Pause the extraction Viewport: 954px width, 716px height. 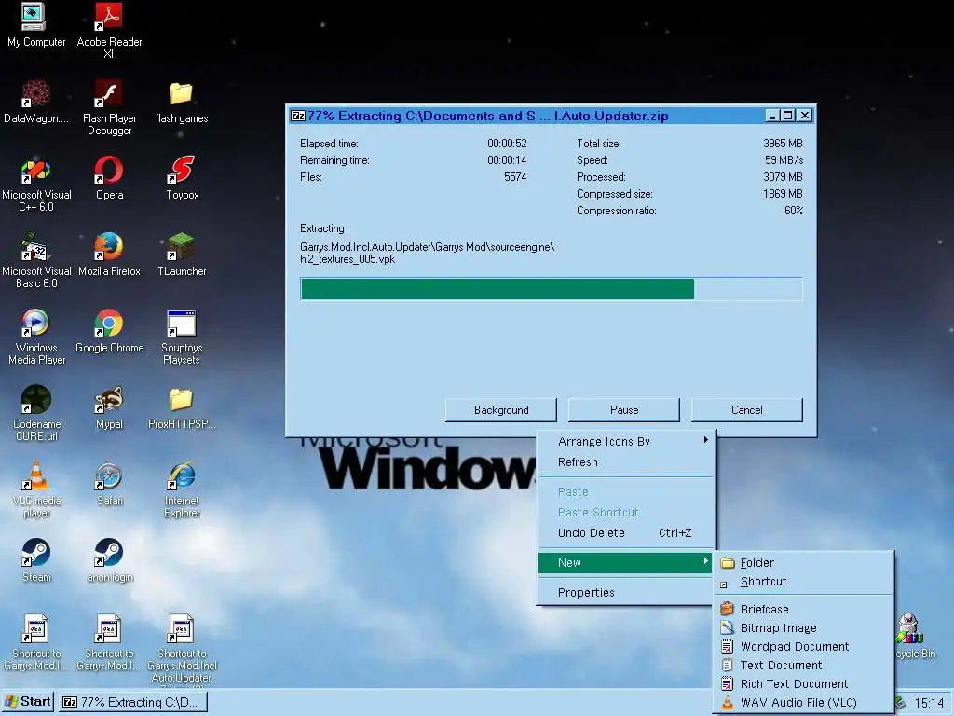coord(623,410)
